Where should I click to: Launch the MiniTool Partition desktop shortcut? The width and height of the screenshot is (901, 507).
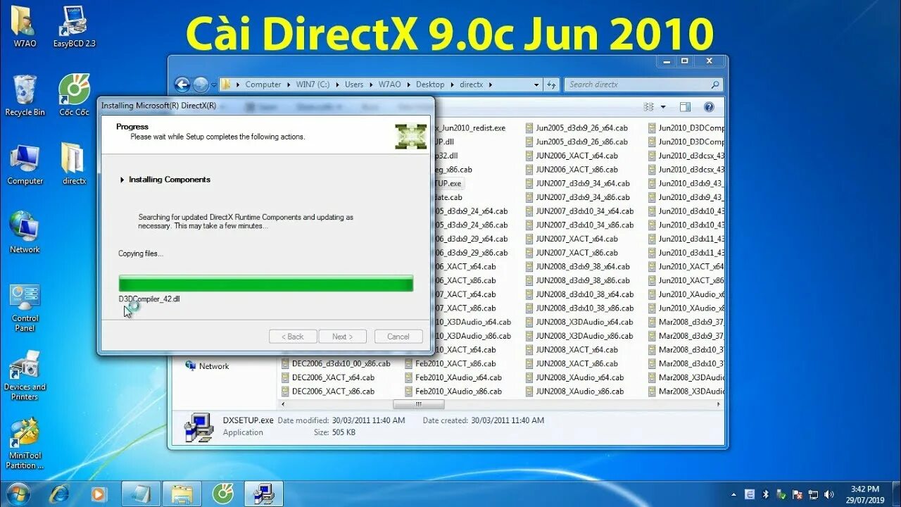point(25,444)
